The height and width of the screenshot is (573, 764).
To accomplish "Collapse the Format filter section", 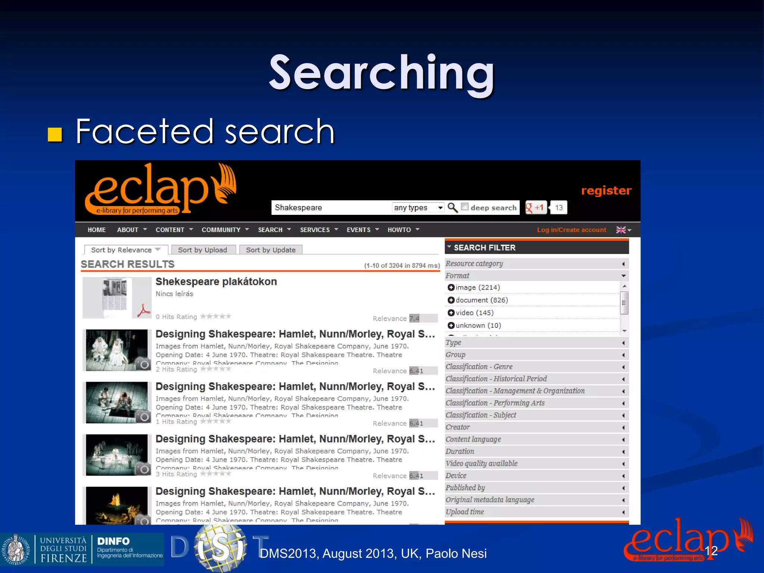I will [x=536, y=276].
